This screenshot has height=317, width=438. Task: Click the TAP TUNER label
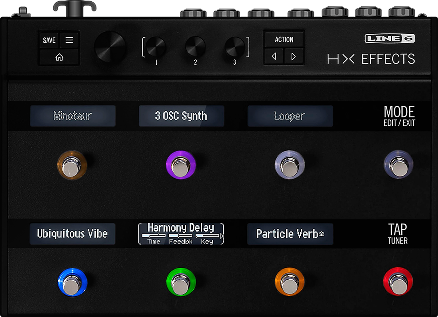(x=398, y=234)
